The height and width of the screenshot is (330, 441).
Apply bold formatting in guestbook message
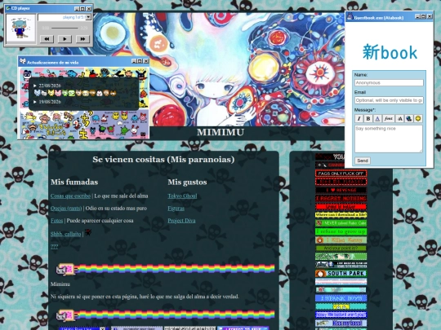coord(368,119)
